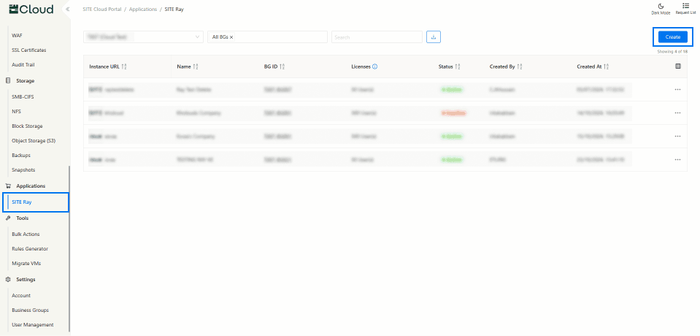Open the column settings icon in table header
Viewport: 700px width, 336px height.
[678, 66]
